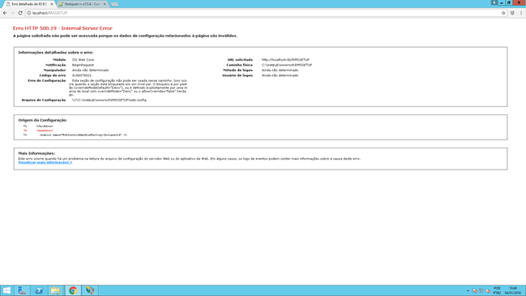This screenshot has width=526, height=296.
Task: Click the error code 0x80070021 value
Action: (x=82, y=75)
